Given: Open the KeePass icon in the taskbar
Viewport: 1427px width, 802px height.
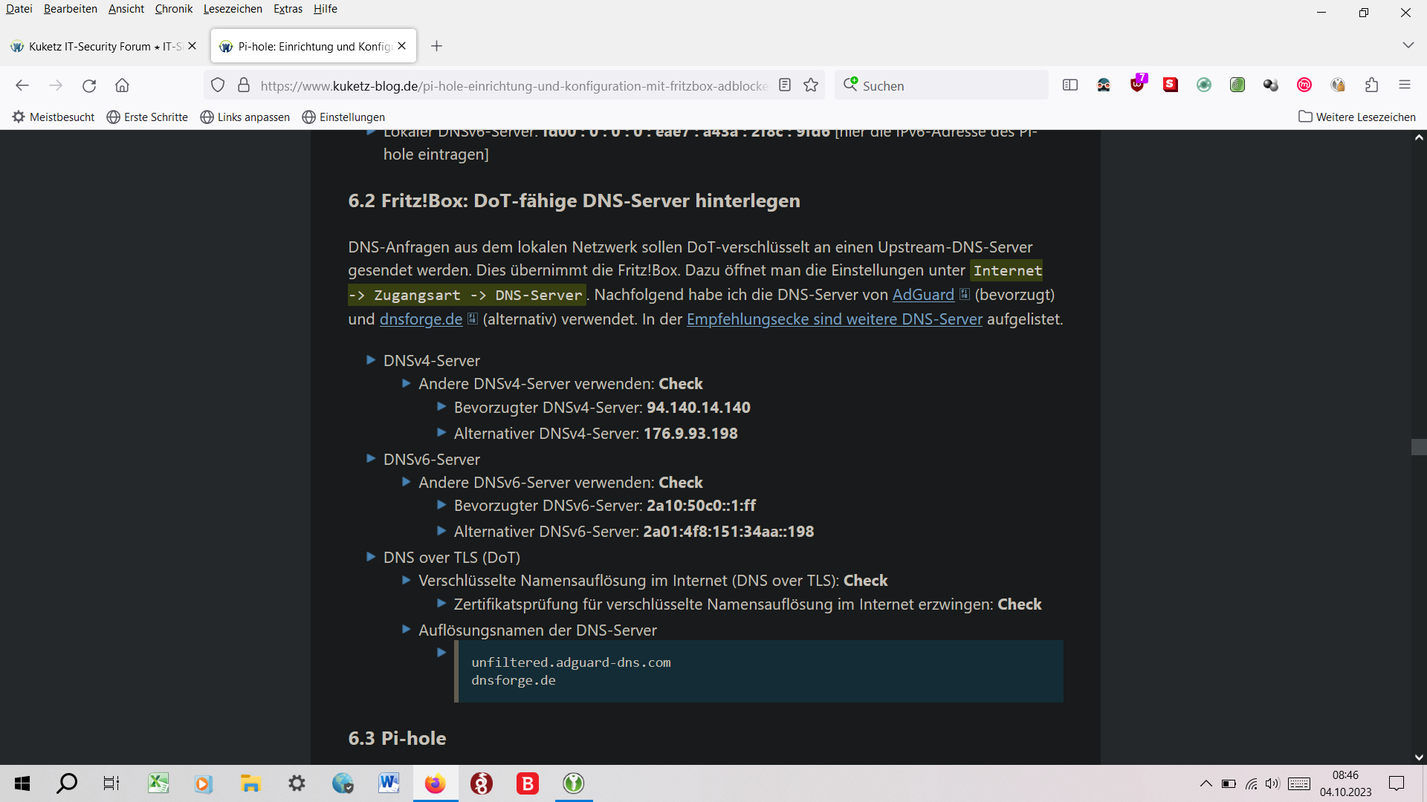Looking at the screenshot, I should (x=573, y=783).
